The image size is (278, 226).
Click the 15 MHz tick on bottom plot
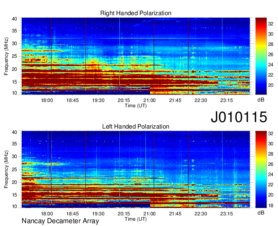[x=14, y=195]
